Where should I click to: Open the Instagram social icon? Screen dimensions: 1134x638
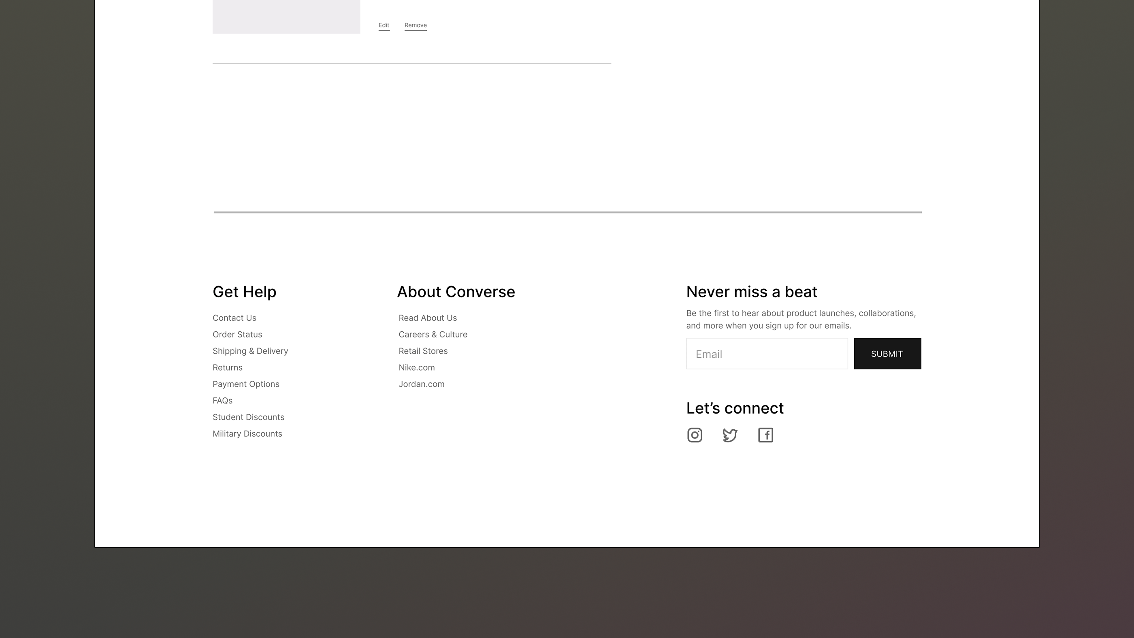(x=695, y=435)
